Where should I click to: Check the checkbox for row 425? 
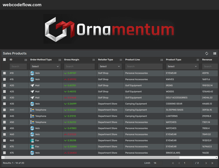4,92
